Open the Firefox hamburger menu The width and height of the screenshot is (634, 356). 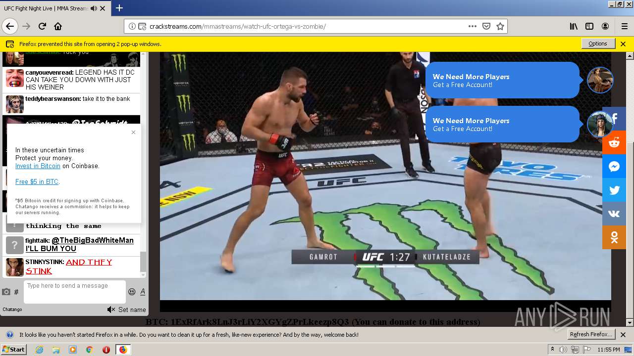point(624,26)
